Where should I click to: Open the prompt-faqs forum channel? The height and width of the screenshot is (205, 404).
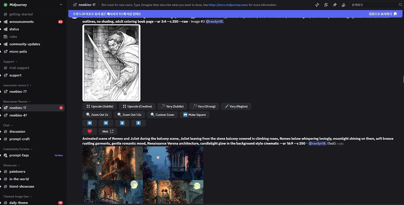coord(19,155)
